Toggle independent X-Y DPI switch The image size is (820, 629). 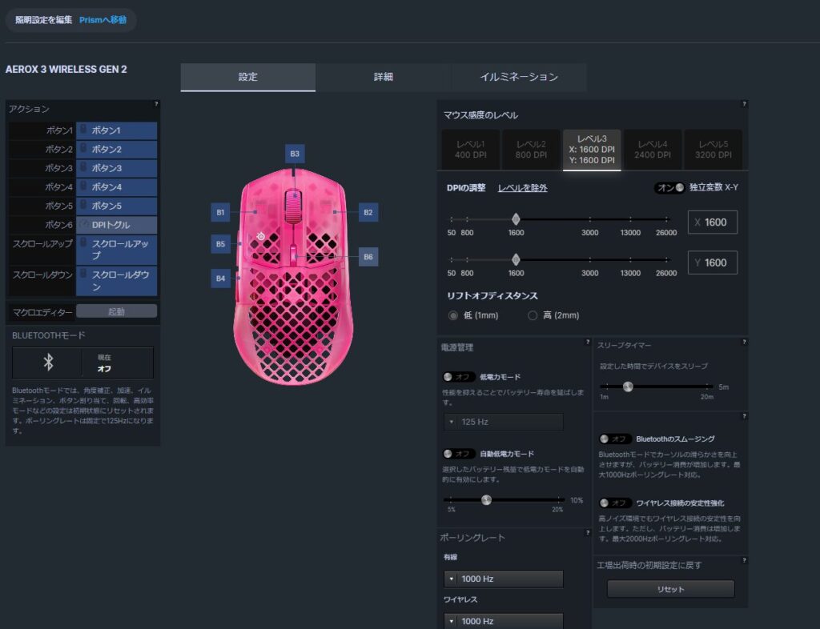[x=670, y=188]
